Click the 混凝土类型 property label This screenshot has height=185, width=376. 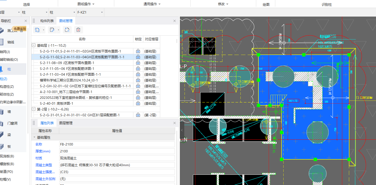click(44, 165)
